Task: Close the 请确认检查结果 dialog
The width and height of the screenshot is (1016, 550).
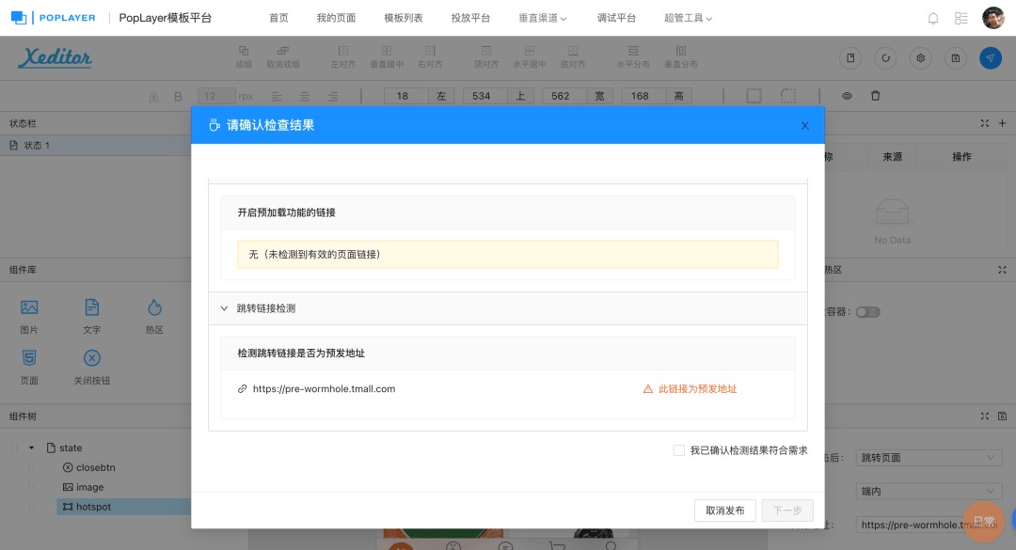Action: (804, 126)
